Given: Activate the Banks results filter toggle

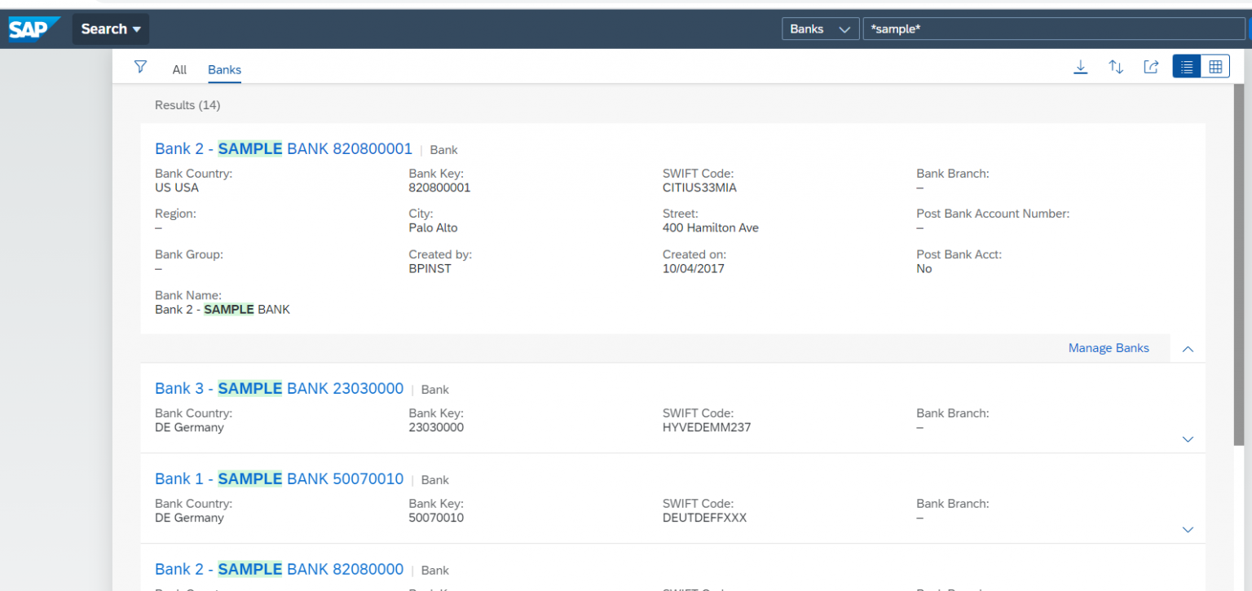Looking at the screenshot, I should click(x=224, y=69).
